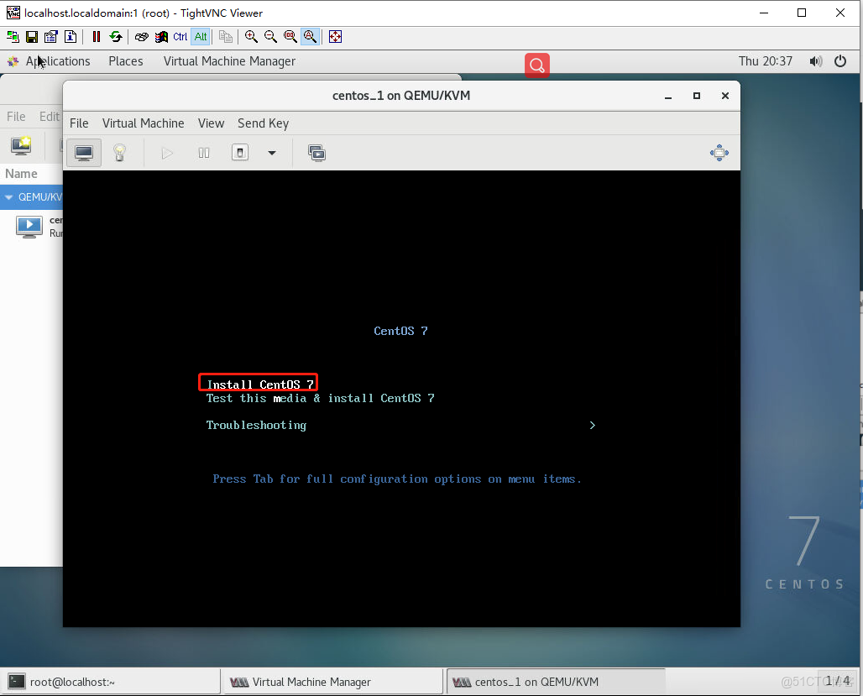Maximize the centos_1 on QEMU/KVM window
This screenshot has height=696, width=863.
(x=697, y=96)
